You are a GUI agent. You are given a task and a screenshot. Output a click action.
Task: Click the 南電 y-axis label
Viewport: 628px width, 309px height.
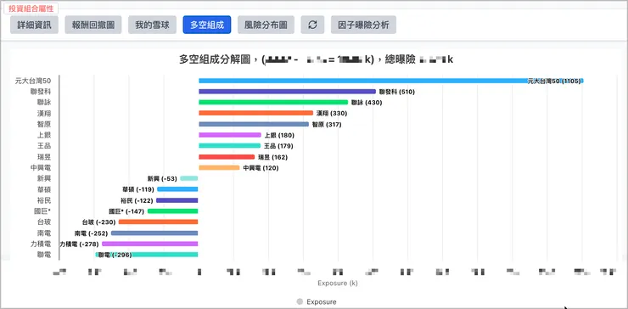click(x=44, y=233)
